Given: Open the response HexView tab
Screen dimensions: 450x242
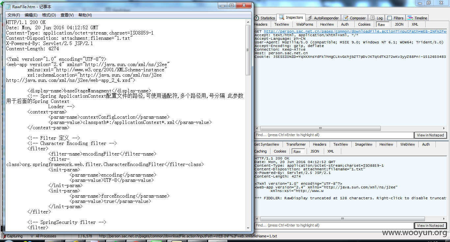Looking at the screenshot, I should coord(386,144).
